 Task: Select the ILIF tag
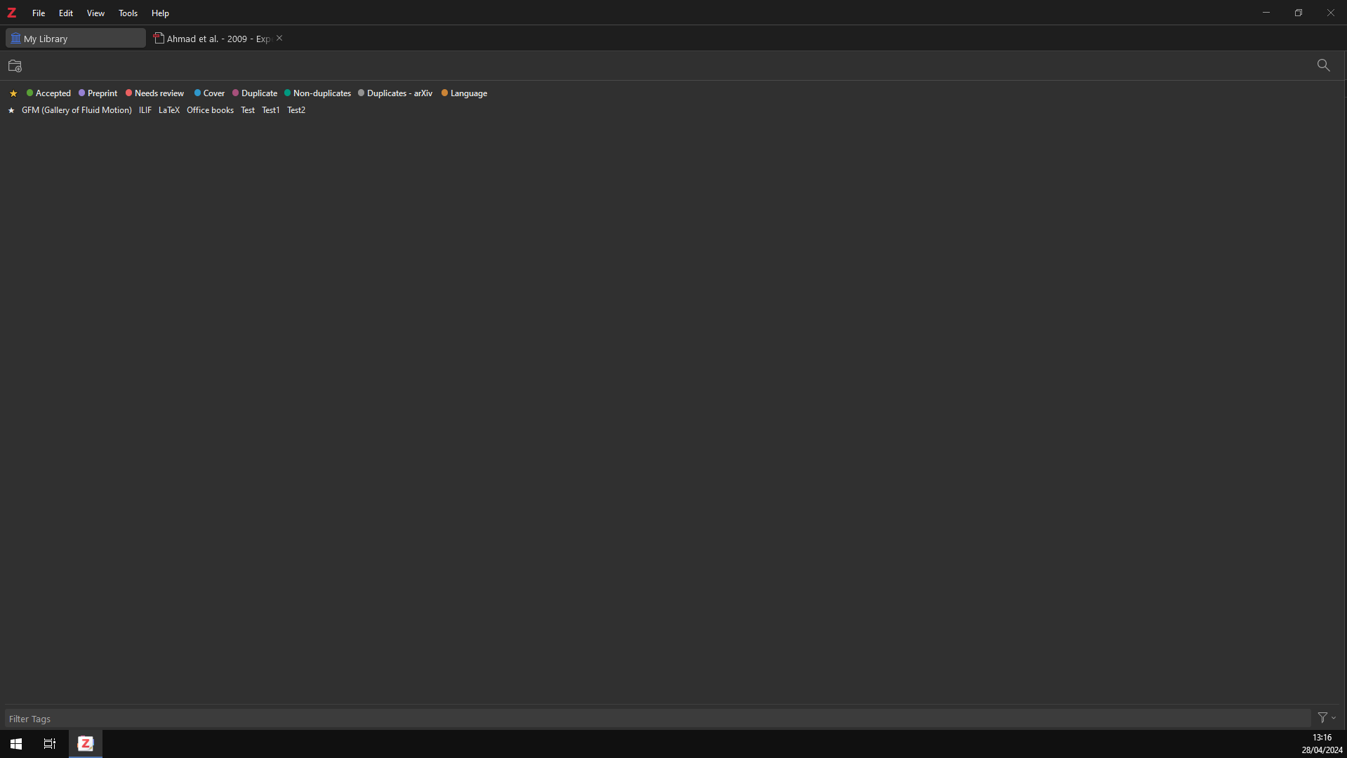145,110
